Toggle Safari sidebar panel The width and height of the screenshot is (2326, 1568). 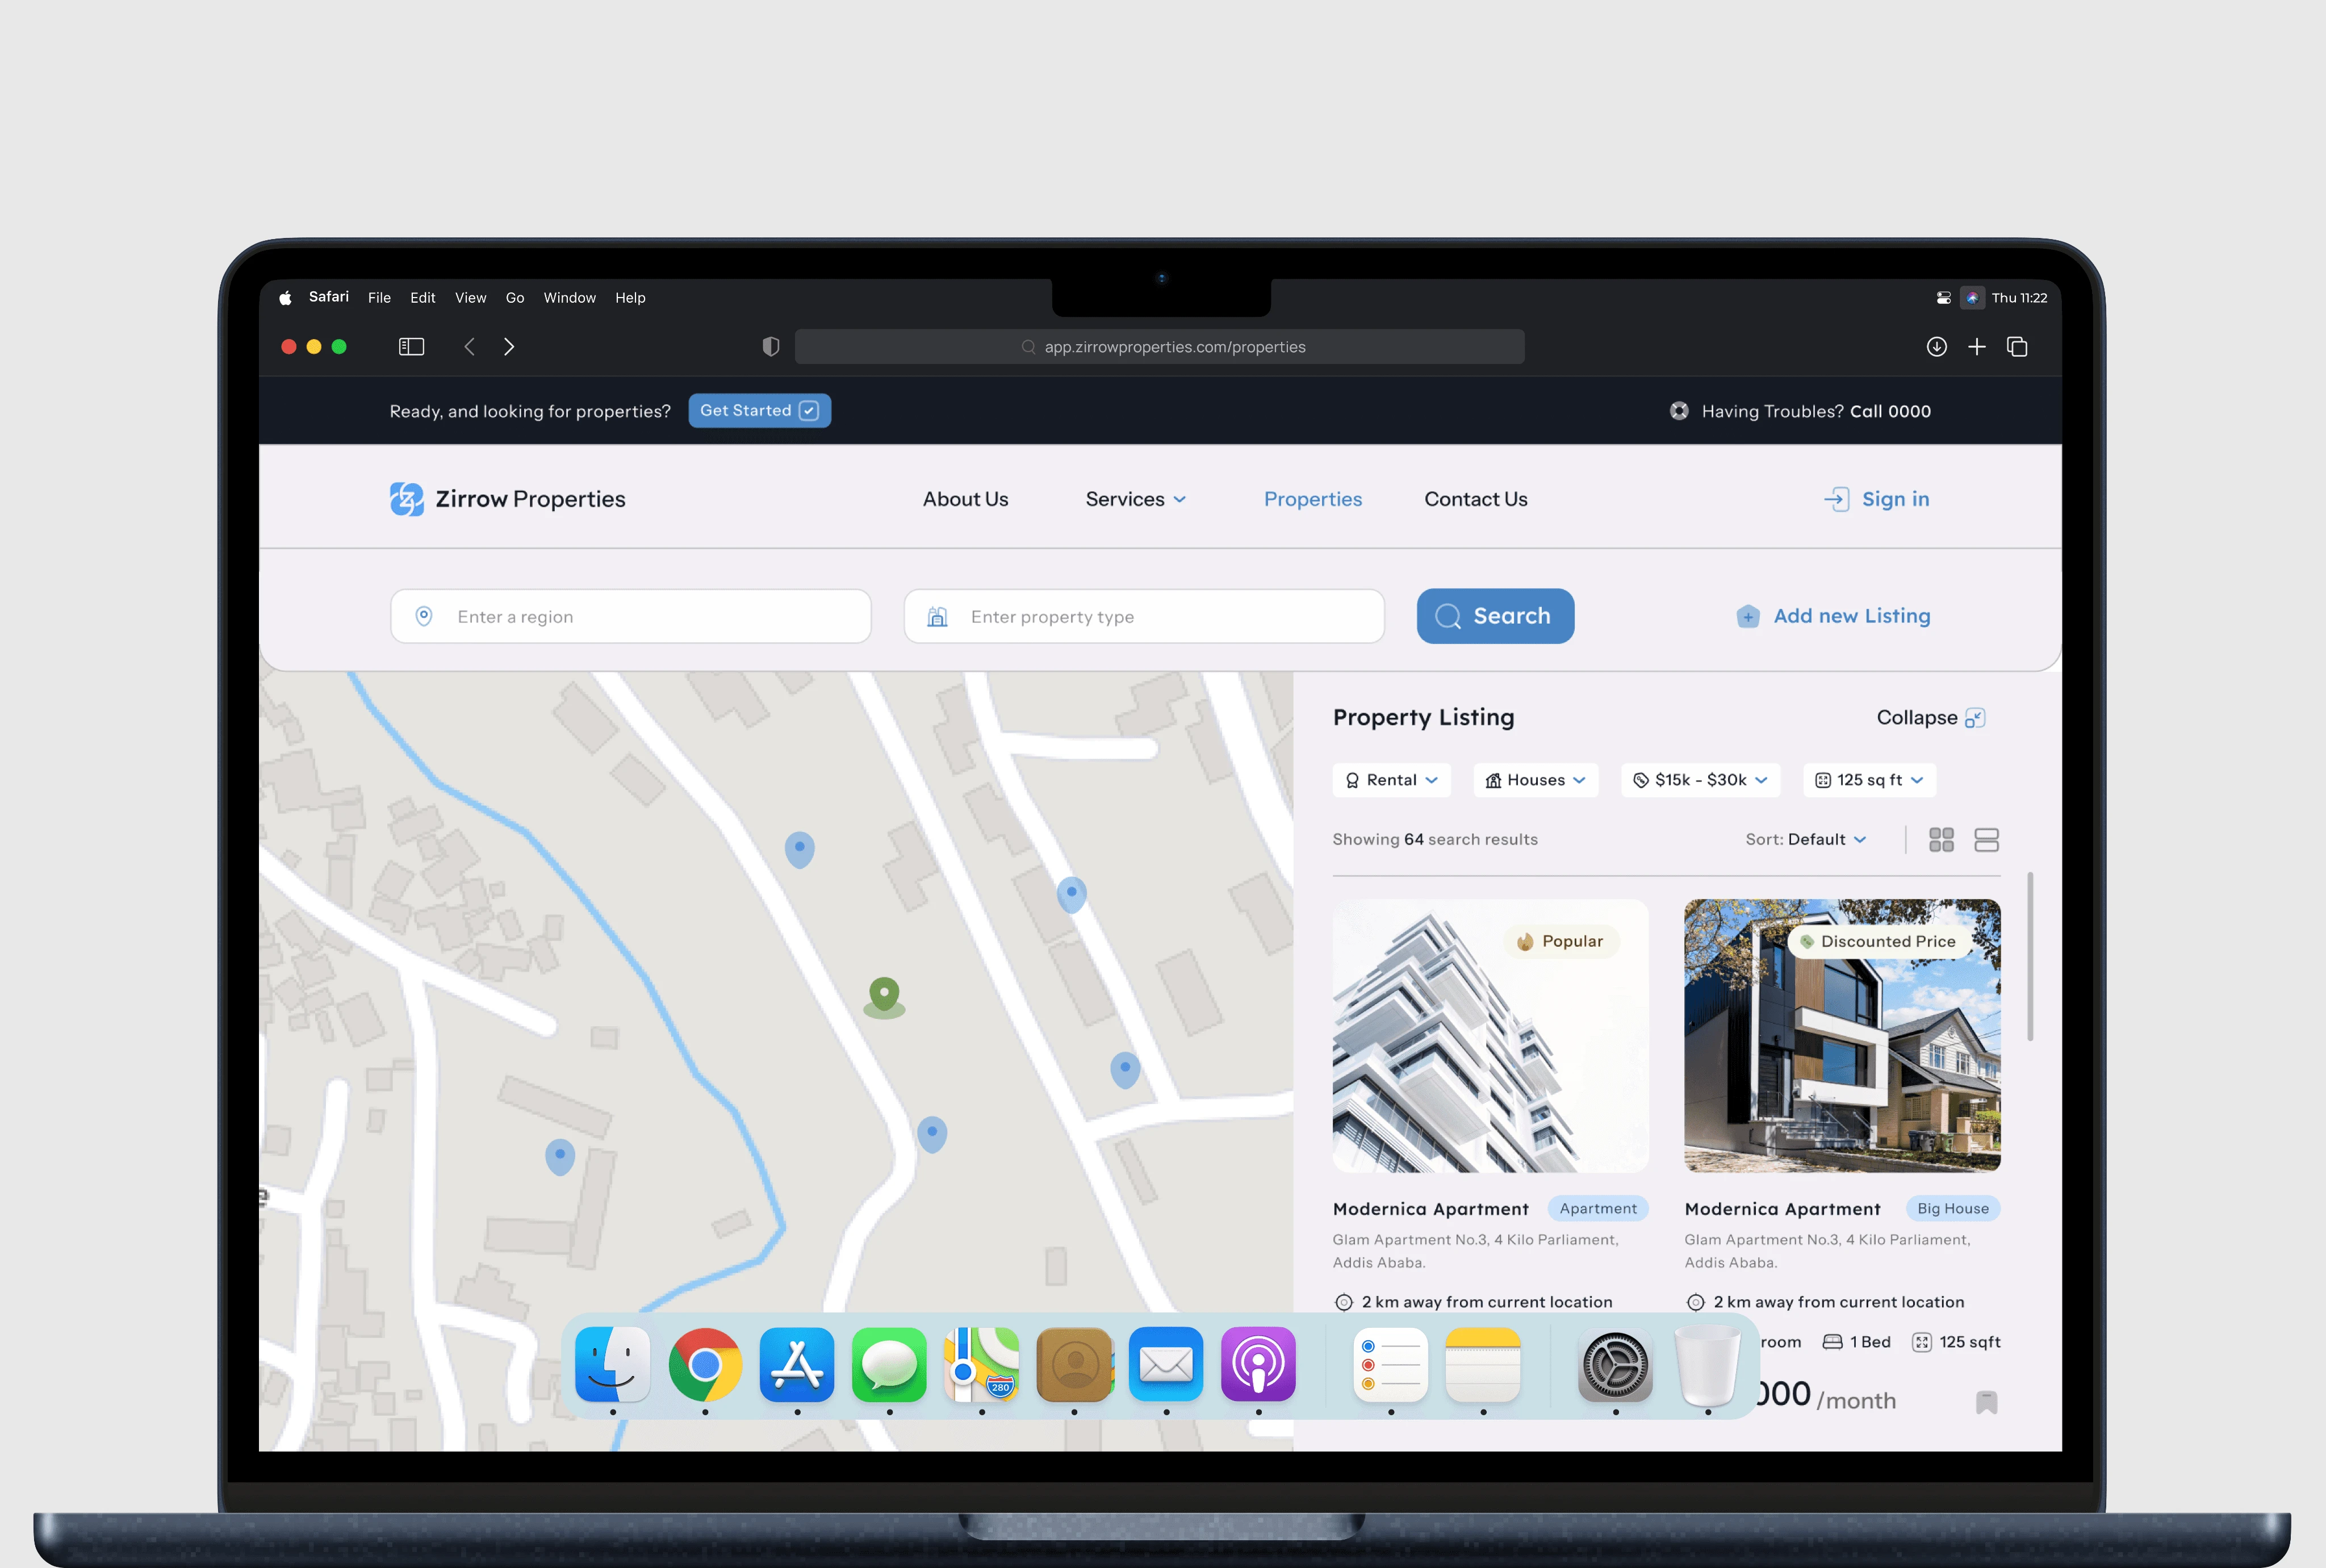coord(411,347)
